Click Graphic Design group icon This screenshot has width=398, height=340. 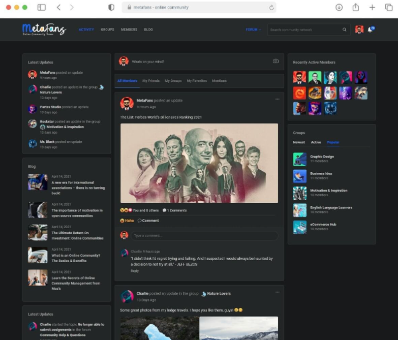pyautogui.click(x=299, y=159)
